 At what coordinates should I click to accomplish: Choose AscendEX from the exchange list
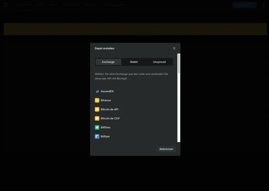pos(107,91)
